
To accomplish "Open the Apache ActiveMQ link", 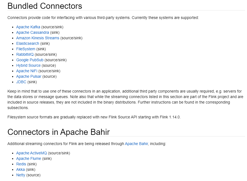I will 32,153.
